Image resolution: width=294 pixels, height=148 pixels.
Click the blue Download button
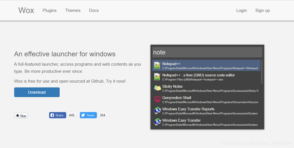[x=37, y=92]
